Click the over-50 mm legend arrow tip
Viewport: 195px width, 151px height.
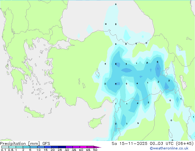97,147
